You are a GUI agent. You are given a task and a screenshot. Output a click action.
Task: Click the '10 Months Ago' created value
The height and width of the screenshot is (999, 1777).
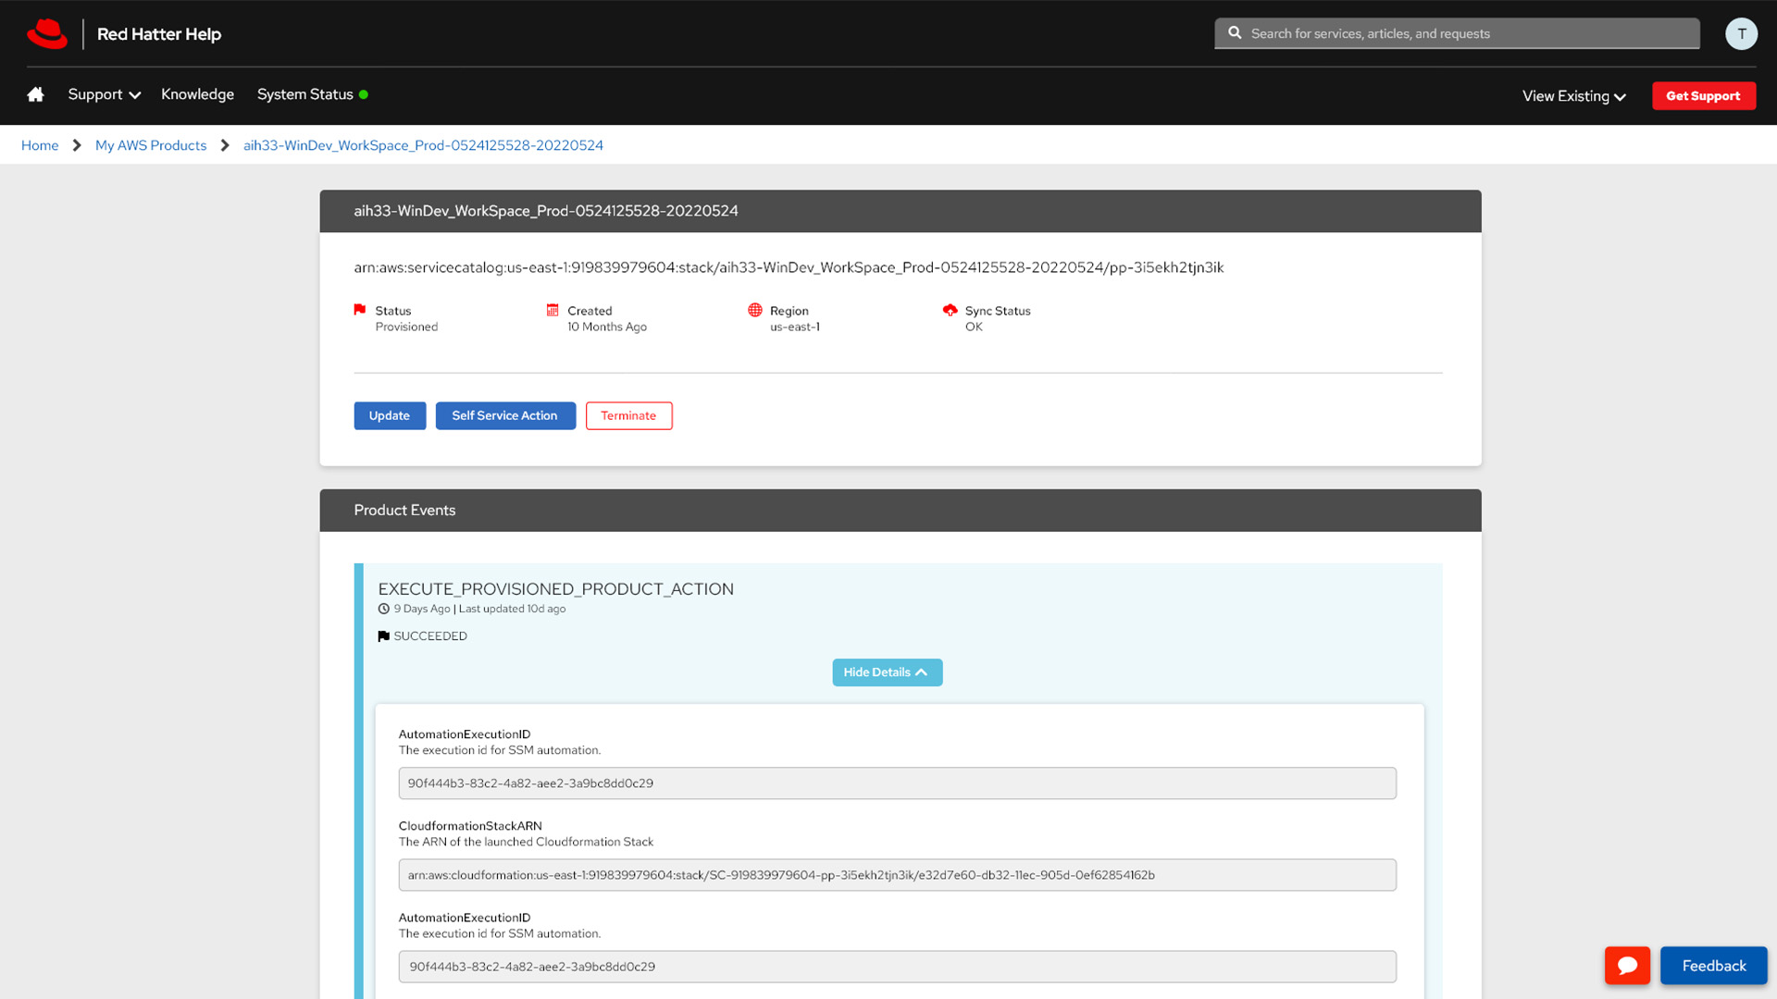[x=607, y=327]
